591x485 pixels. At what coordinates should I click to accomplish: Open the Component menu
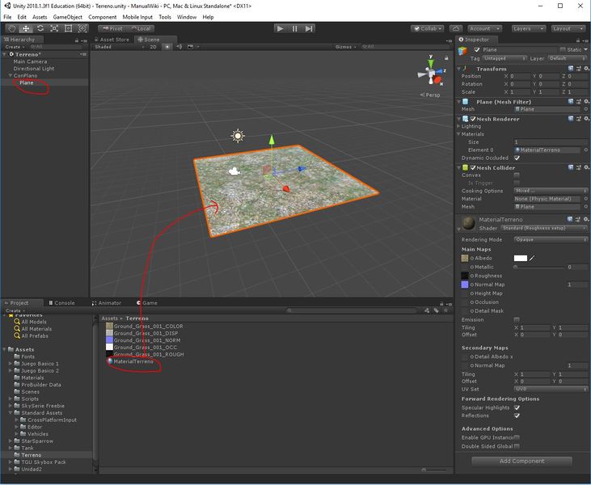102,17
